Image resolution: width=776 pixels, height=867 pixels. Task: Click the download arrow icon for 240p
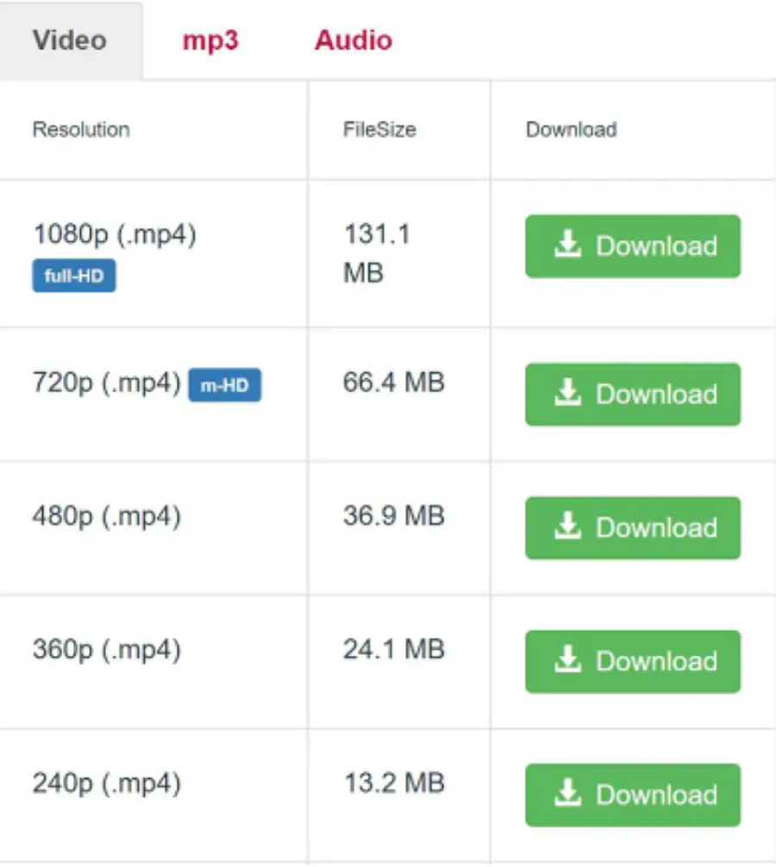pos(567,795)
